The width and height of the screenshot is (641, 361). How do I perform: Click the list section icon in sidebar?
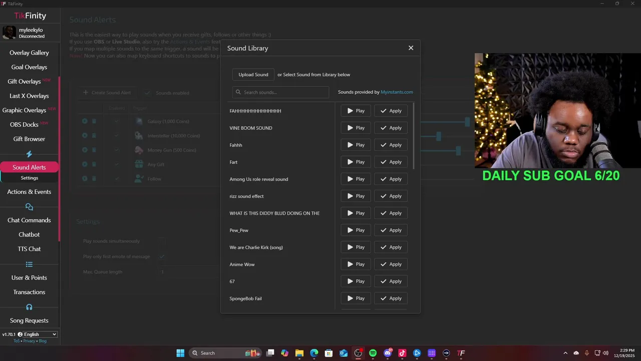(29, 264)
